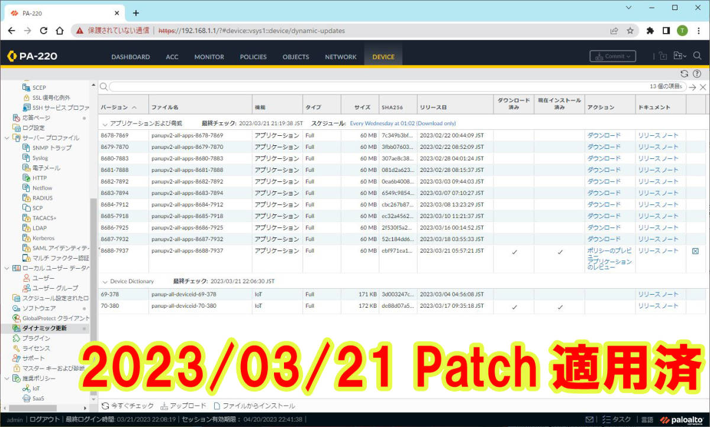Open LDAP server profile
710x427 pixels.
click(x=39, y=228)
